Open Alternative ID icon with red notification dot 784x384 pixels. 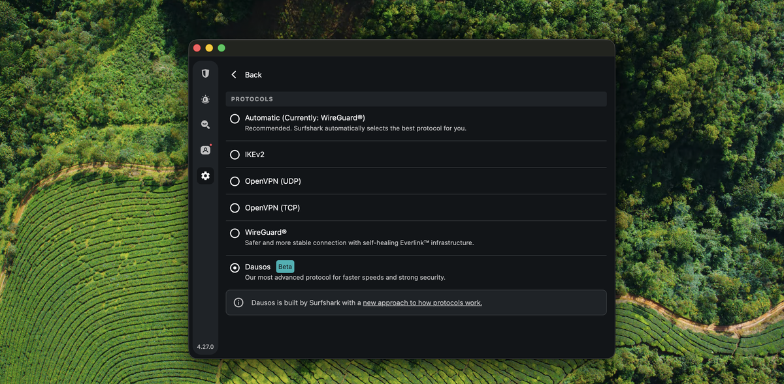(205, 150)
